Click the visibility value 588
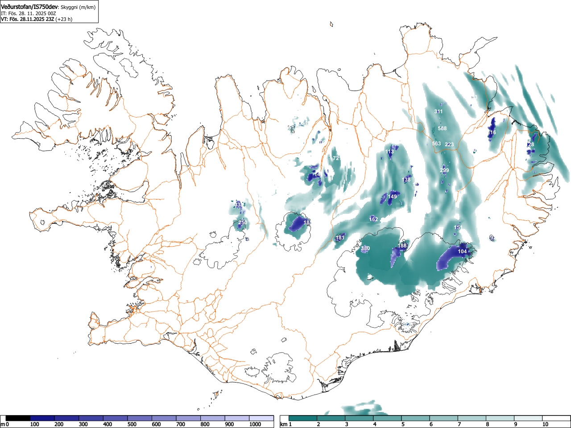 pyautogui.click(x=442, y=128)
